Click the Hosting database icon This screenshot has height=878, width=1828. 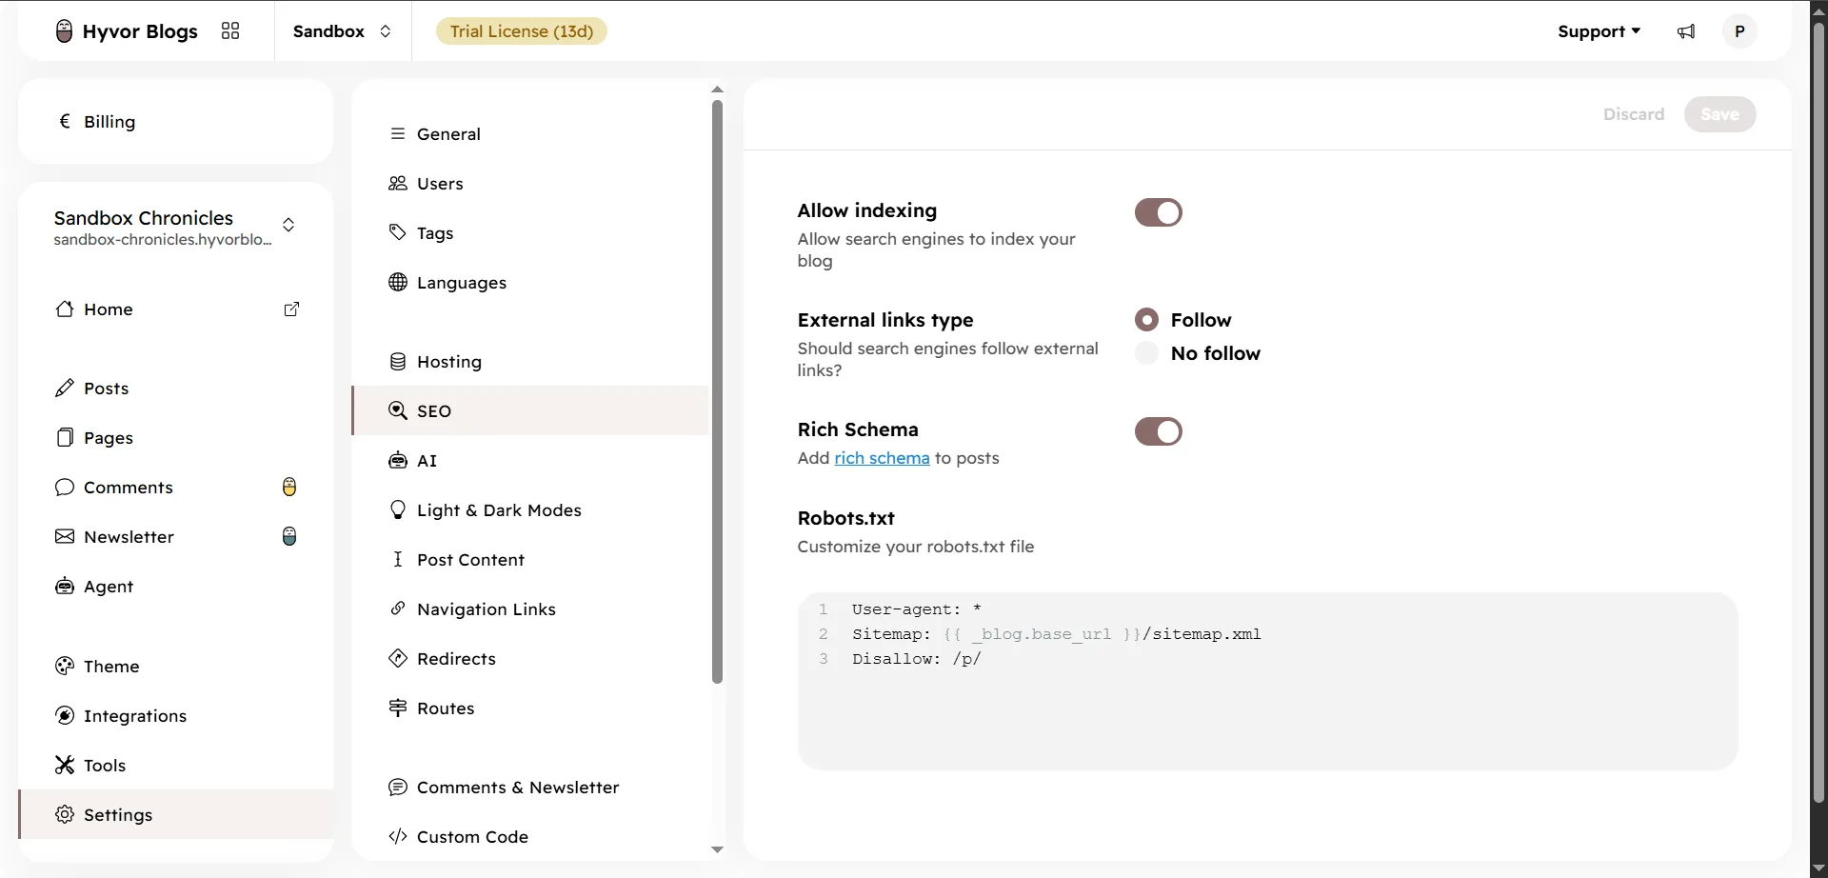398,362
